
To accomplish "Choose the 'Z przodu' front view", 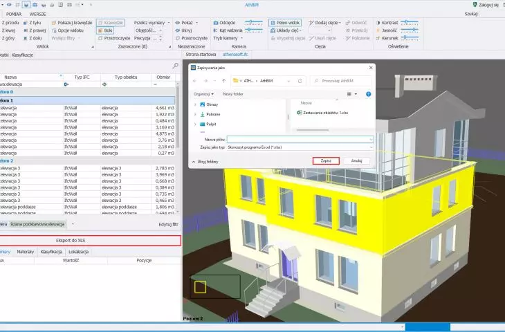I will (10, 23).
